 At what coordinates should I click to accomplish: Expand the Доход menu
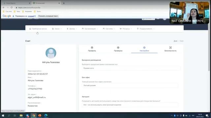pyautogui.click(x=72, y=29)
